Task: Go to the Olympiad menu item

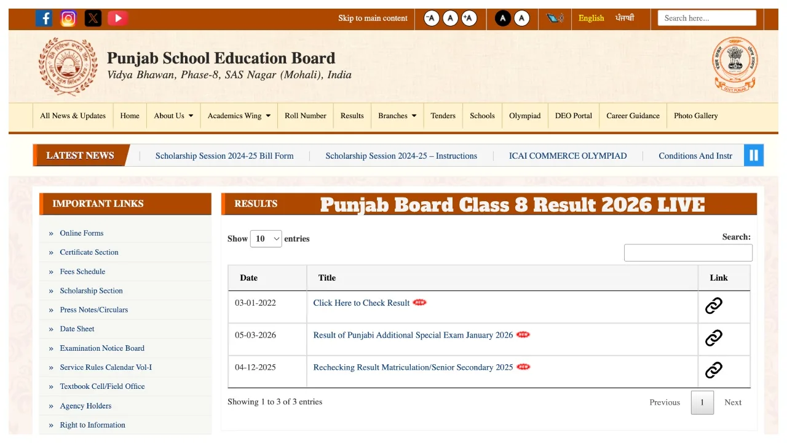Action: (x=524, y=116)
